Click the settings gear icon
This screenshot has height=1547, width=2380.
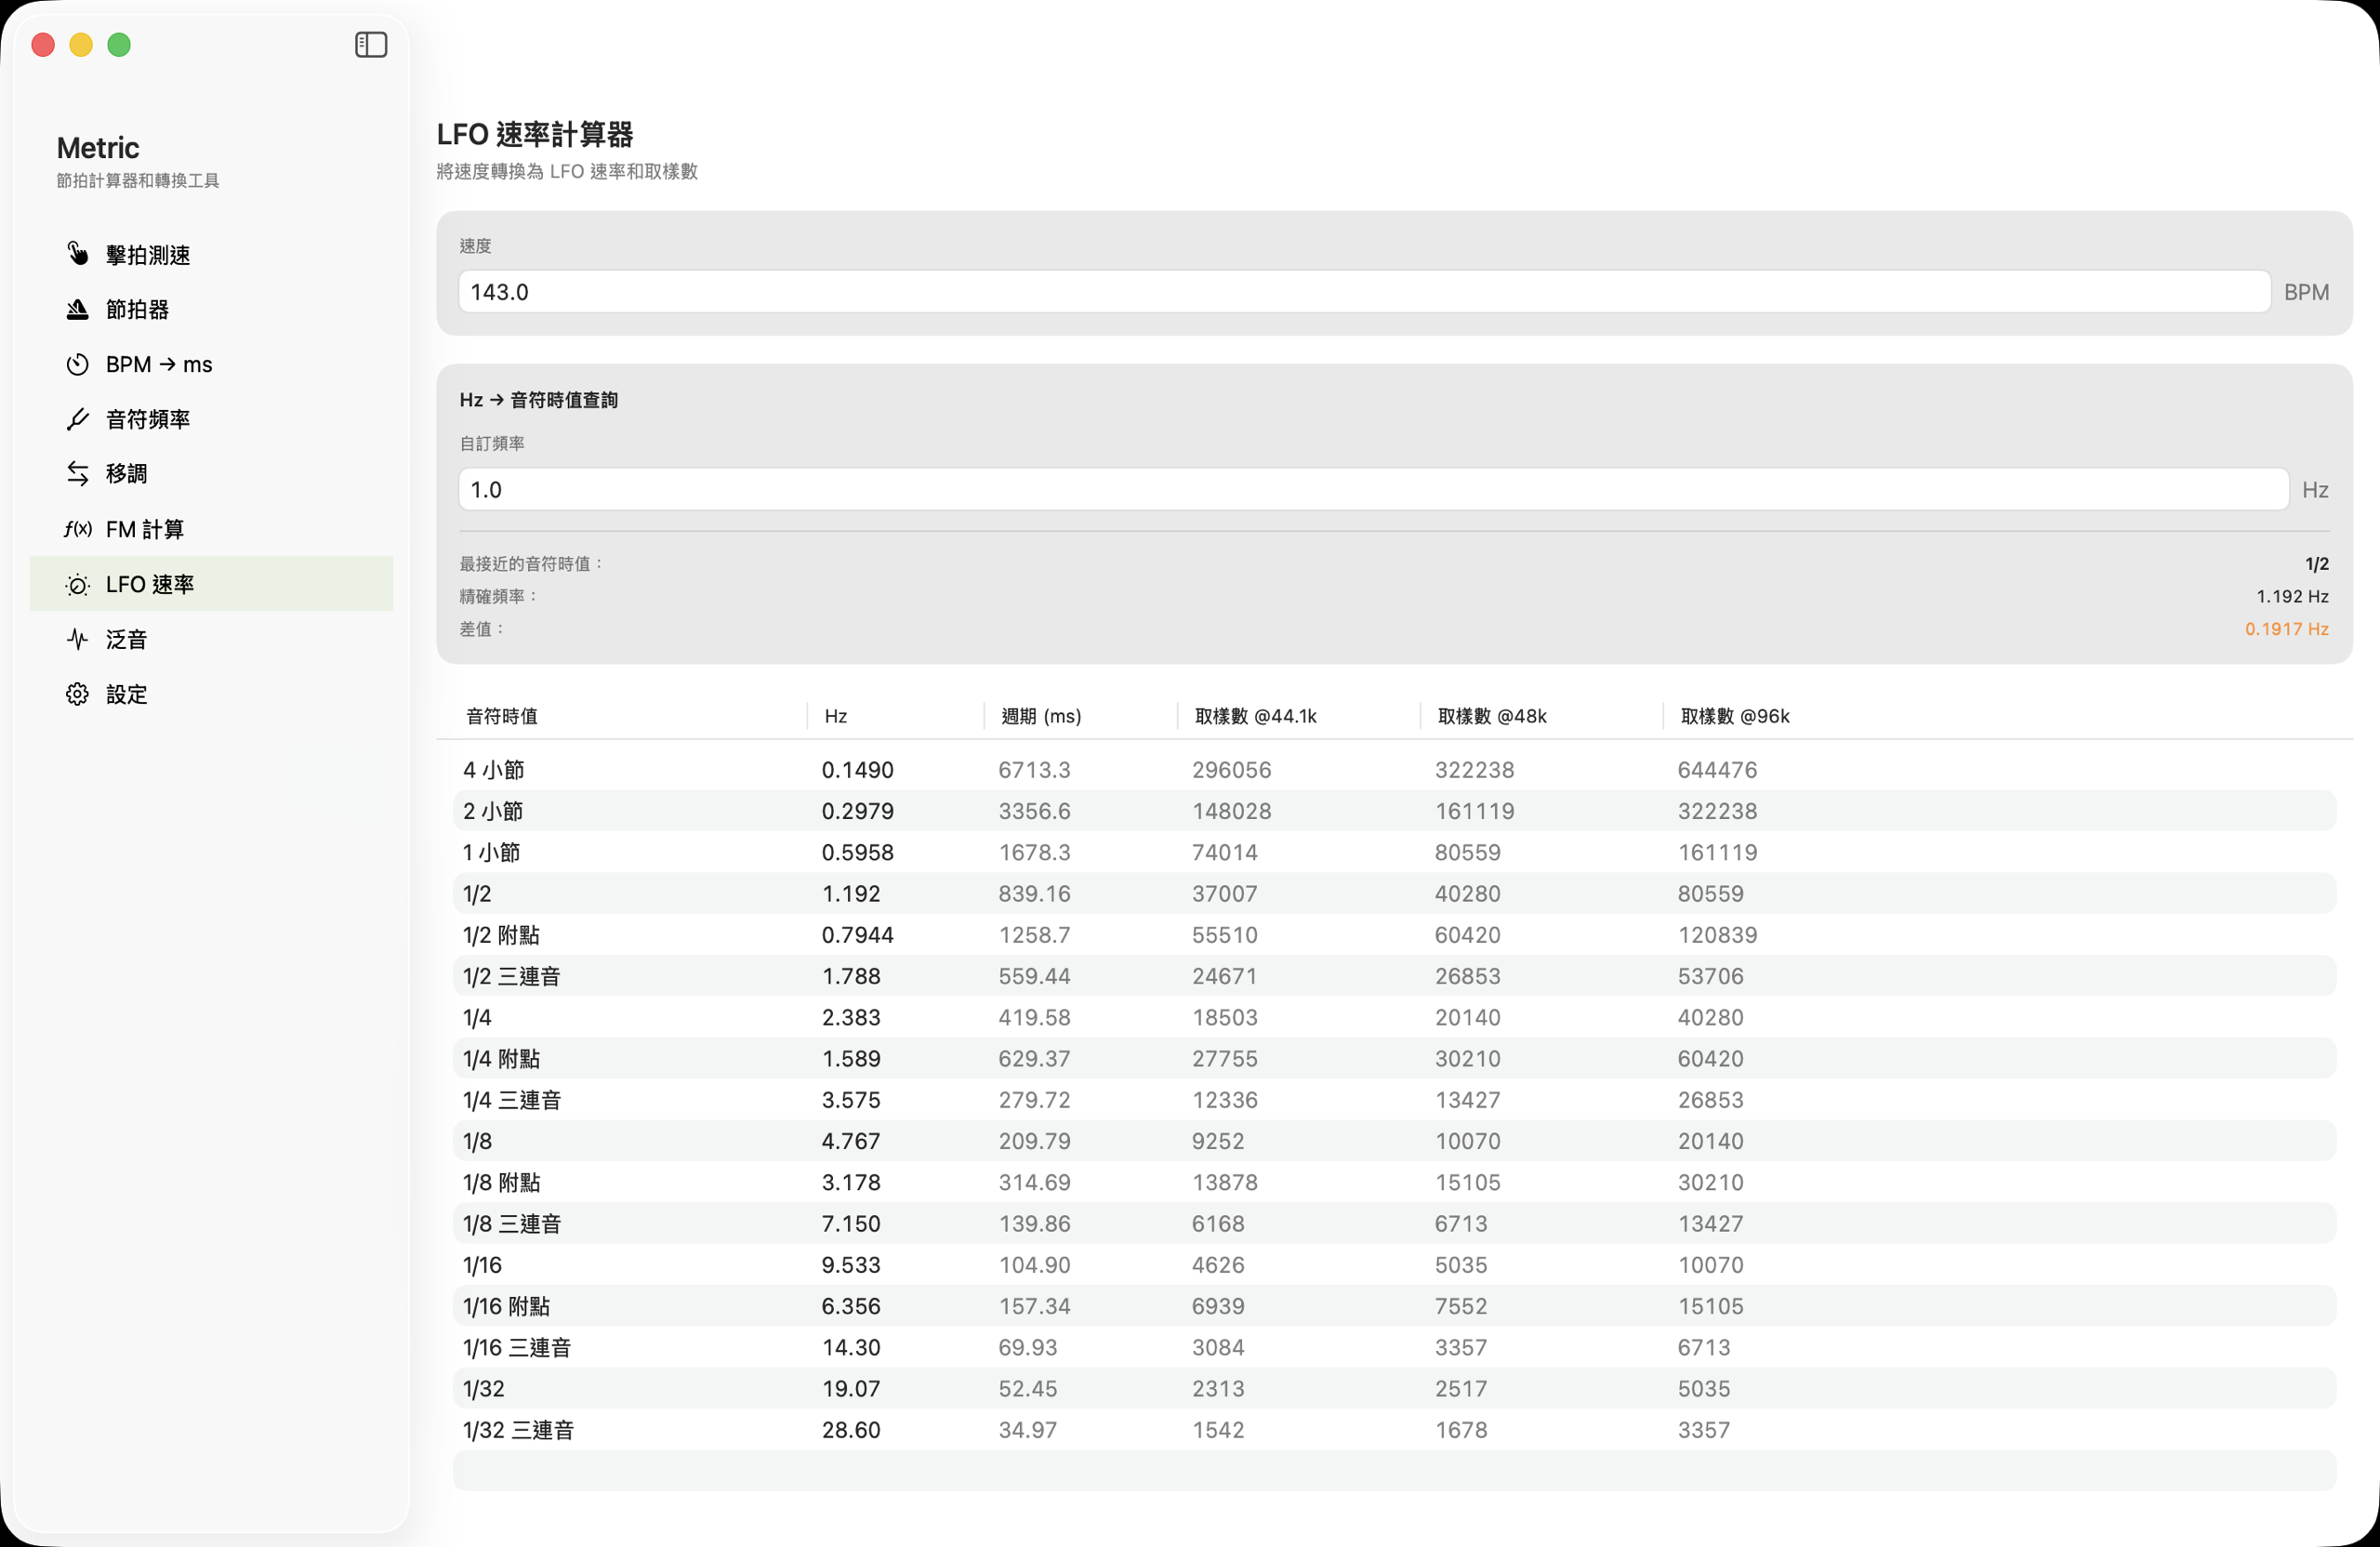(x=77, y=694)
